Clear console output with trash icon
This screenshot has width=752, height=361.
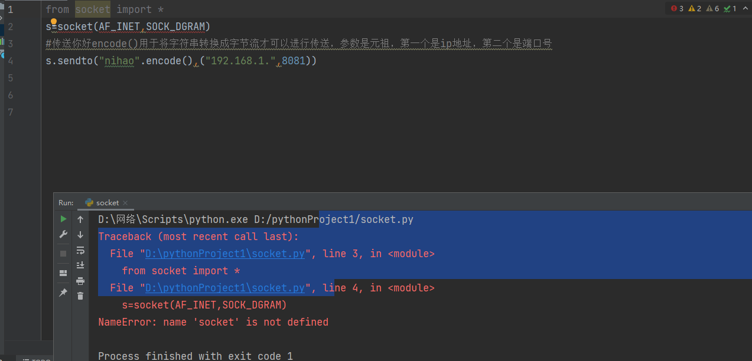click(80, 296)
